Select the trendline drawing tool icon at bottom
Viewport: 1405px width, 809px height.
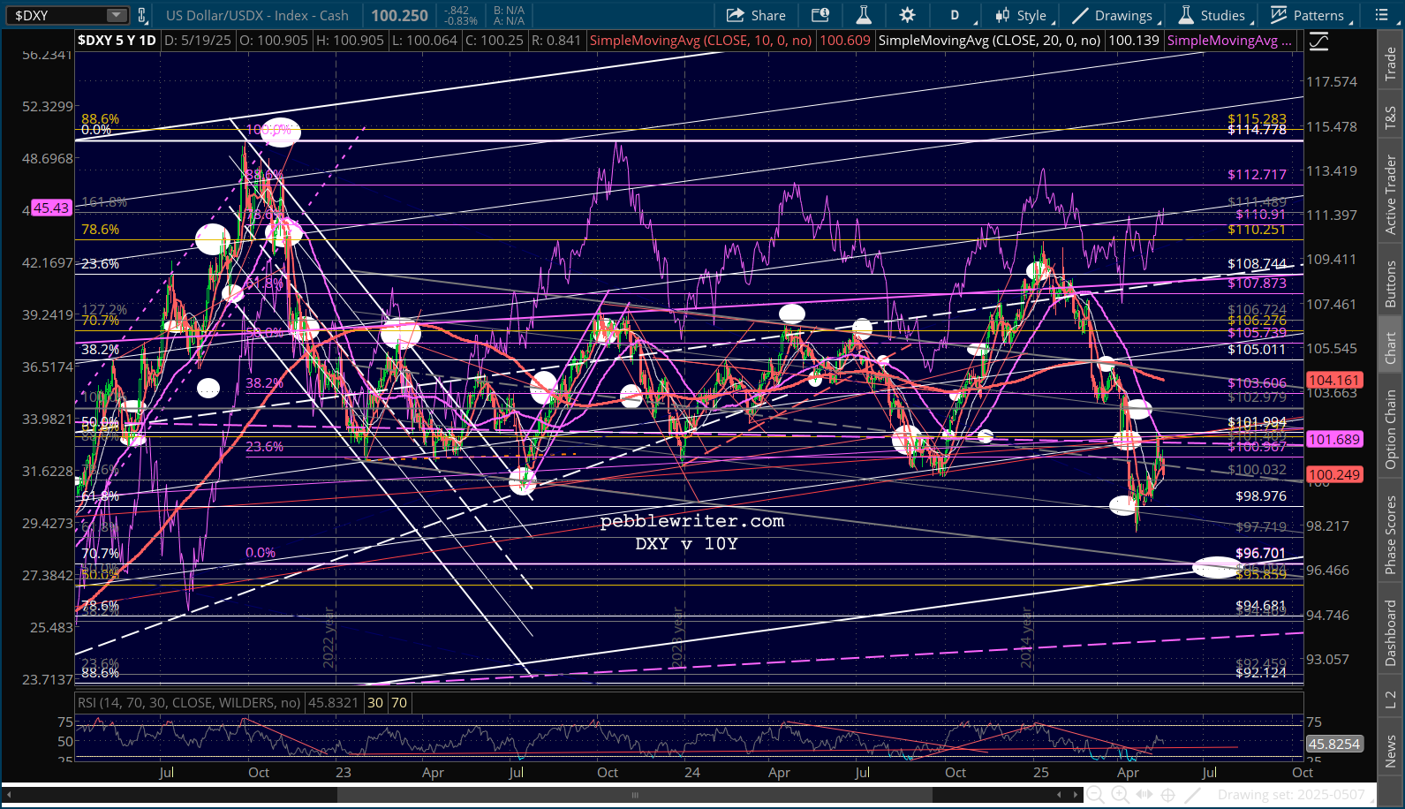pos(1192,795)
